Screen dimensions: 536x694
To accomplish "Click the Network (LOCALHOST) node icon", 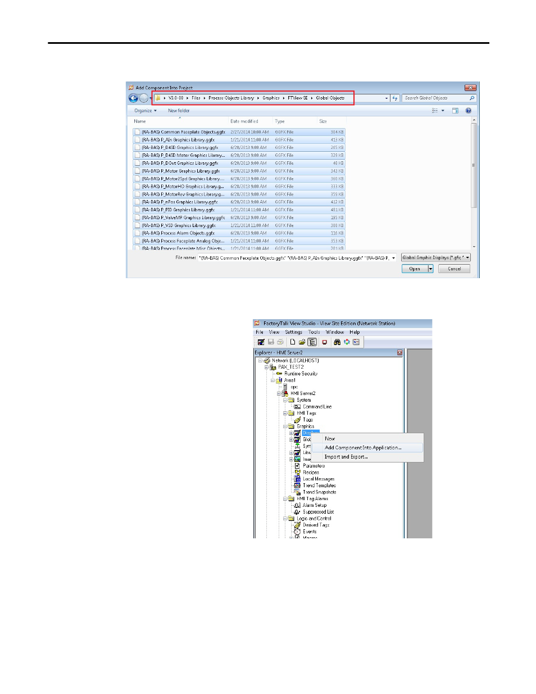I will tap(267, 361).
